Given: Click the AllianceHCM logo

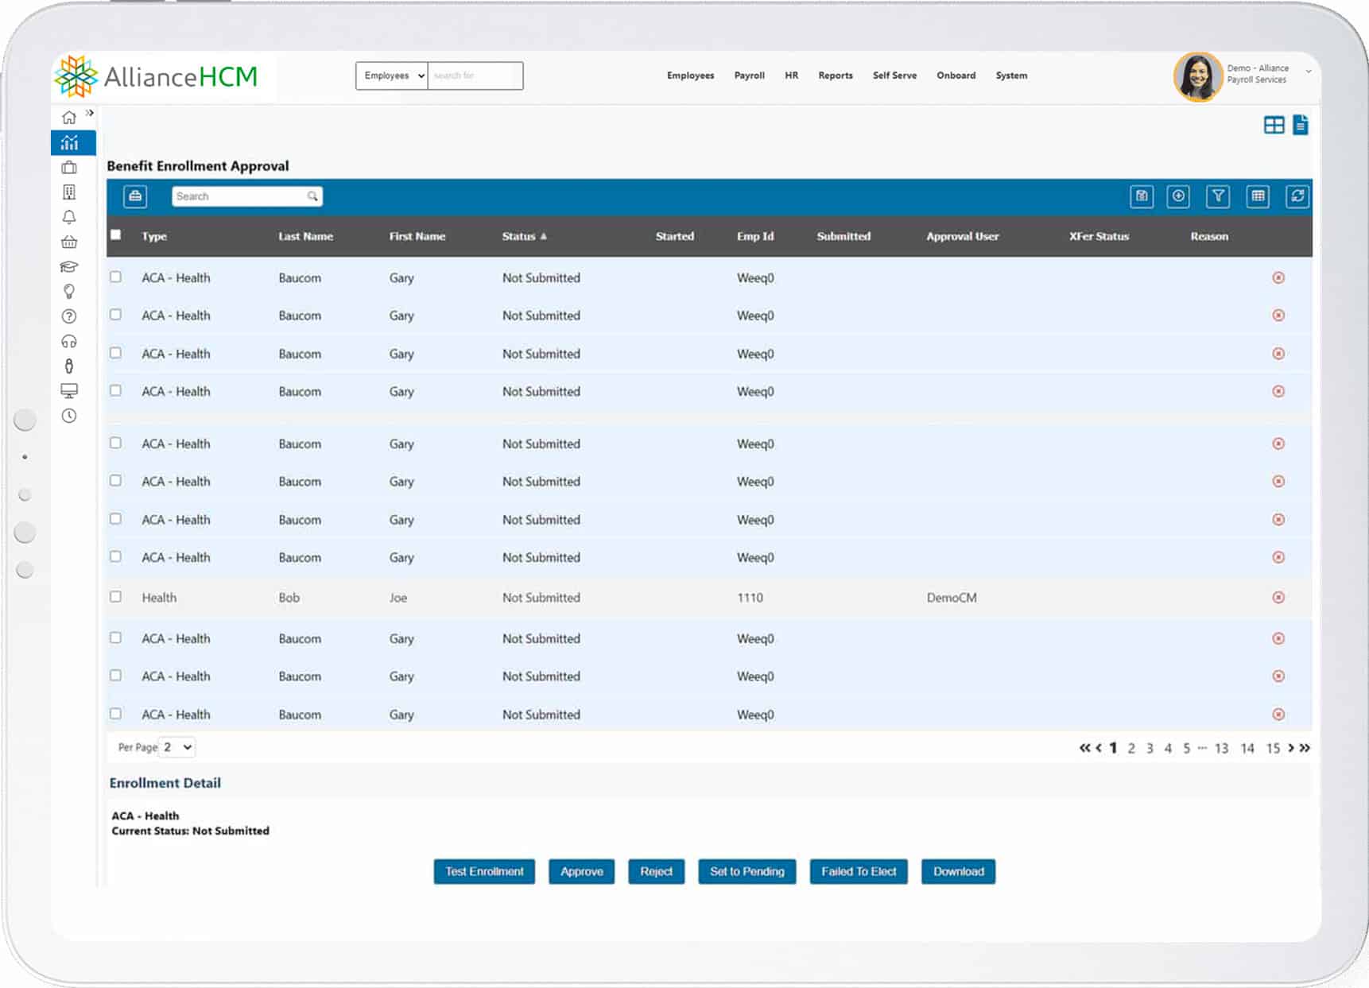Looking at the screenshot, I should 157,76.
